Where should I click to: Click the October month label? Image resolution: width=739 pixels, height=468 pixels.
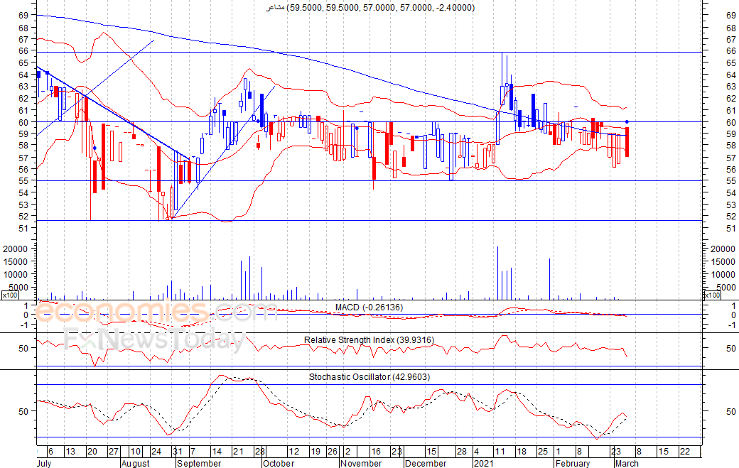[x=279, y=463]
